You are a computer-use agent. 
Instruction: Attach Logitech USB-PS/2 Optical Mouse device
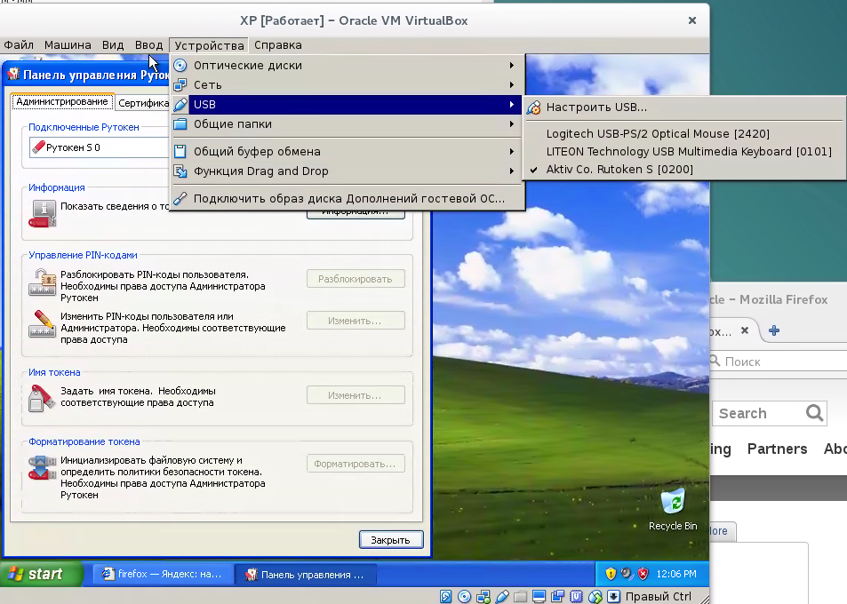tap(658, 133)
